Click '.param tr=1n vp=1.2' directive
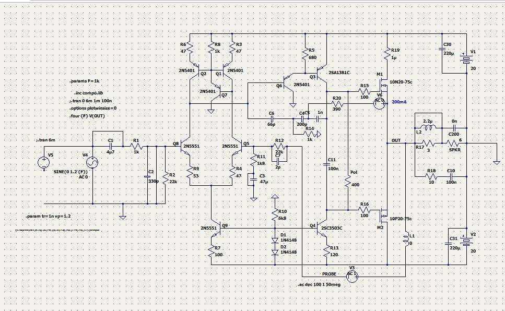505x311 pixels. click(x=48, y=217)
